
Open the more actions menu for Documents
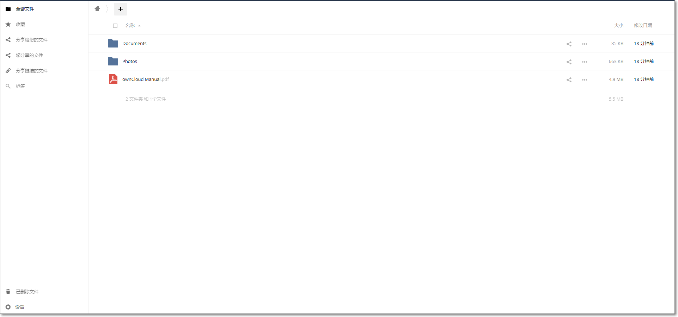pyautogui.click(x=584, y=44)
